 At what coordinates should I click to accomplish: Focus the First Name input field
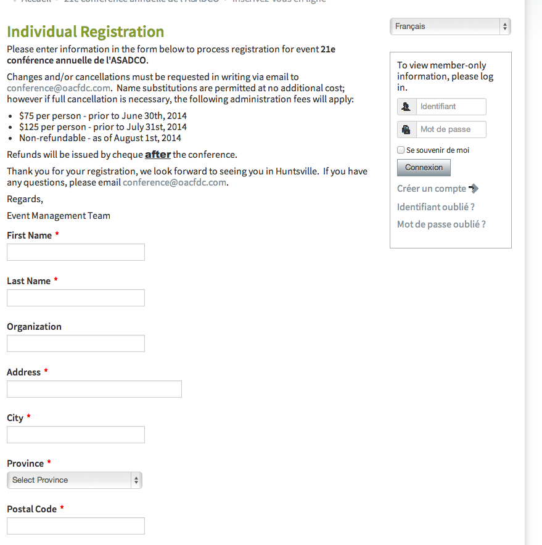click(x=76, y=252)
